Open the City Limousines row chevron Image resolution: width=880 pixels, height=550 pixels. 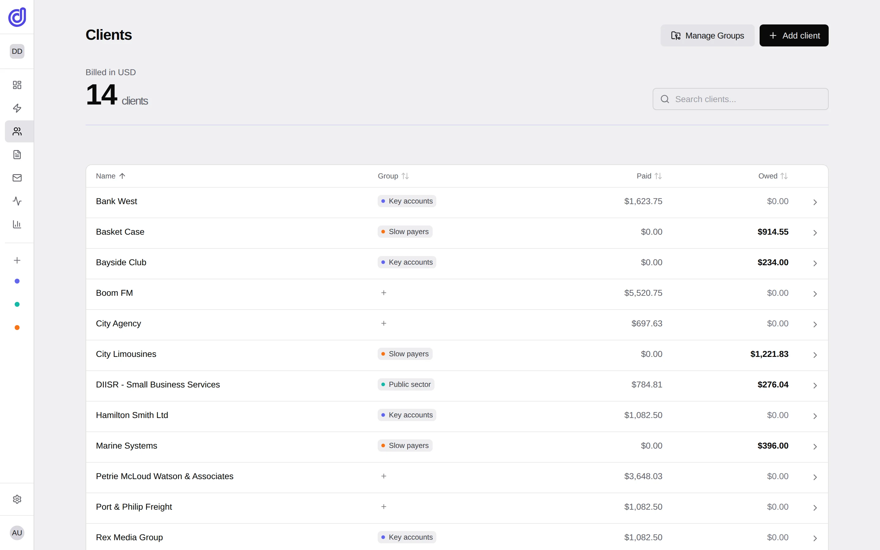pos(815,355)
